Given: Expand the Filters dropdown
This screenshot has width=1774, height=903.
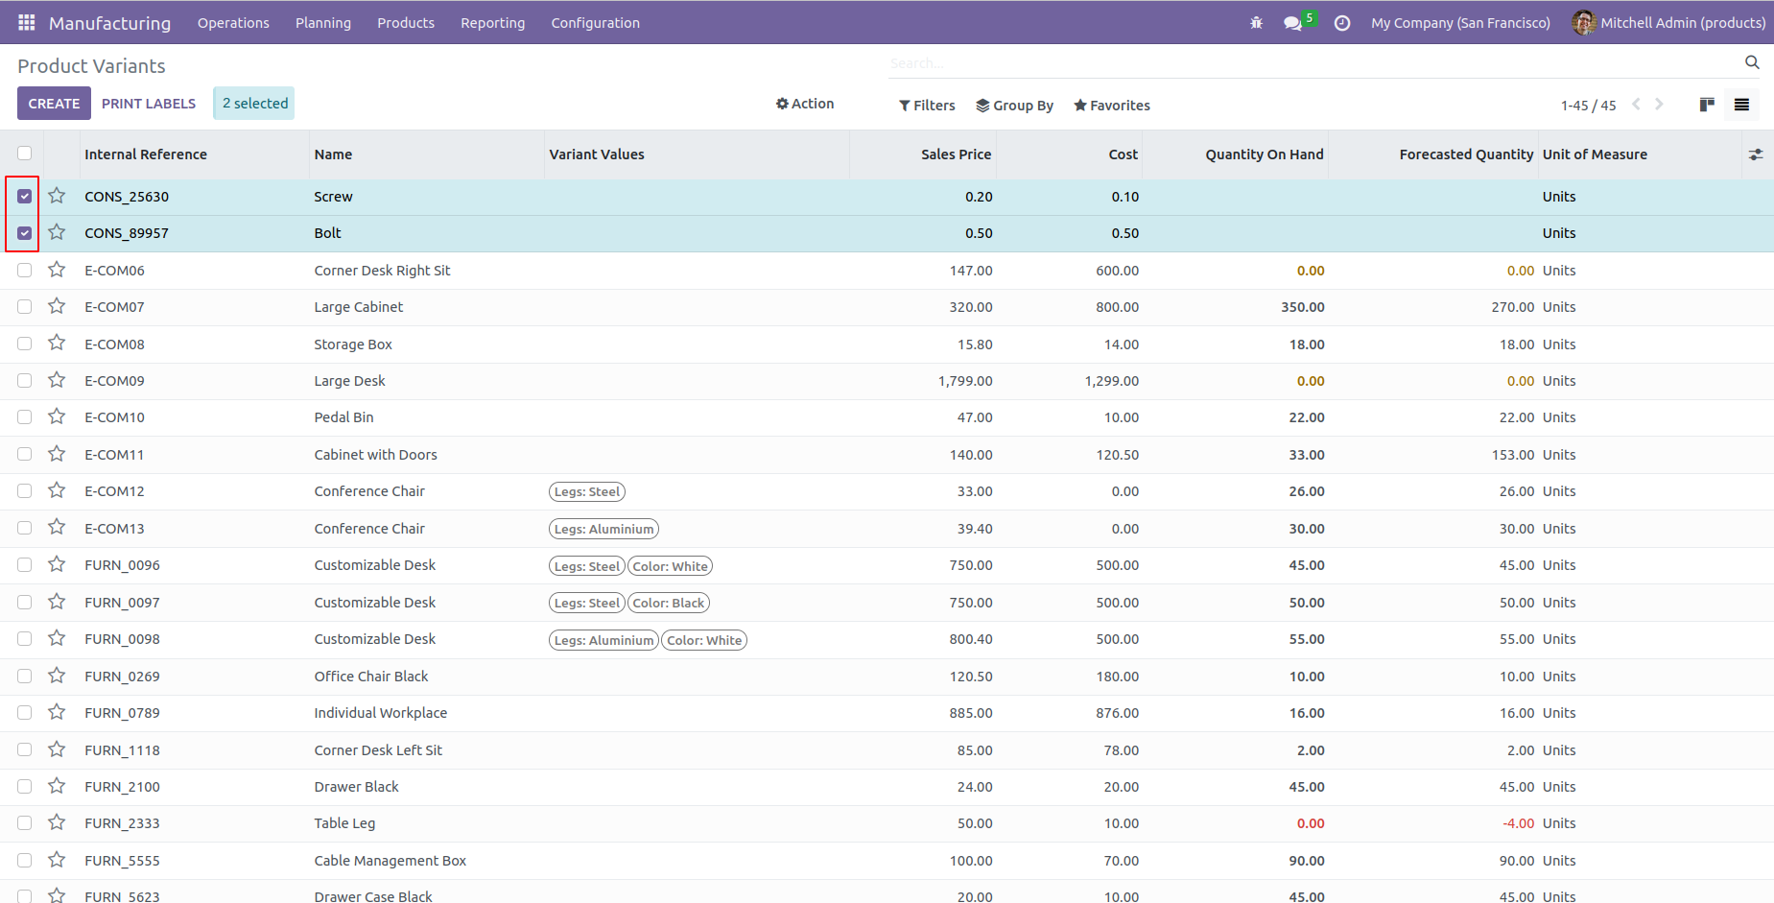Looking at the screenshot, I should pyautogui.click(x=927, y=106).
